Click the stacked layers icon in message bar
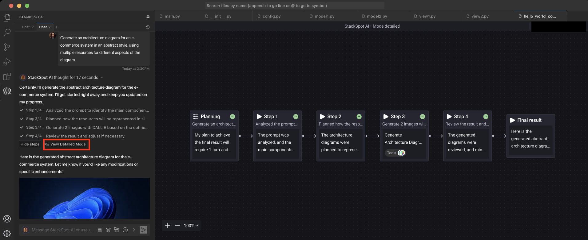This screenshot has height=240, width=588. (x=108, y=230)
